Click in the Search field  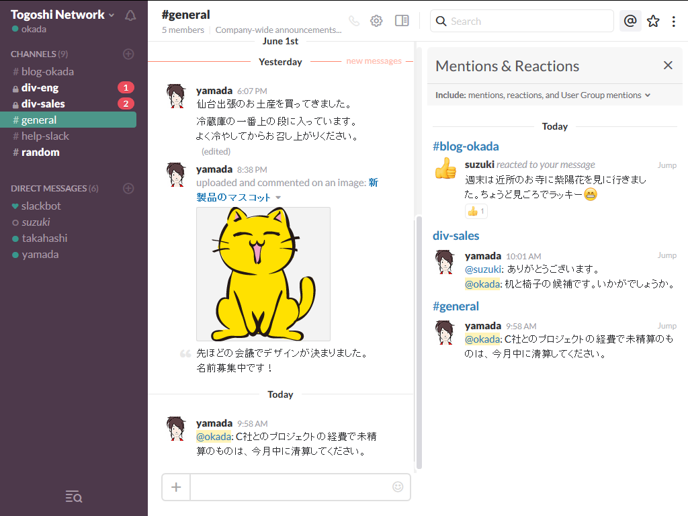pos(521,21)
